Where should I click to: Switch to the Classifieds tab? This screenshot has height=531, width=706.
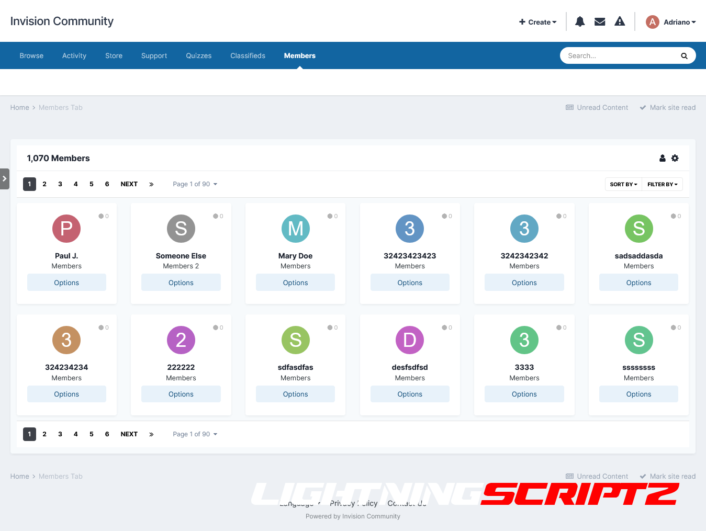coord(248,55)
